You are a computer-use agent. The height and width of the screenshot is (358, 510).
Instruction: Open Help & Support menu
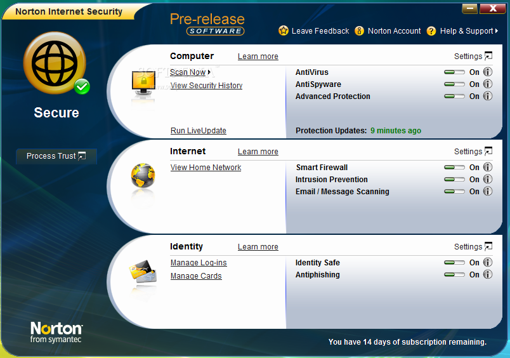tap(466, 31)
